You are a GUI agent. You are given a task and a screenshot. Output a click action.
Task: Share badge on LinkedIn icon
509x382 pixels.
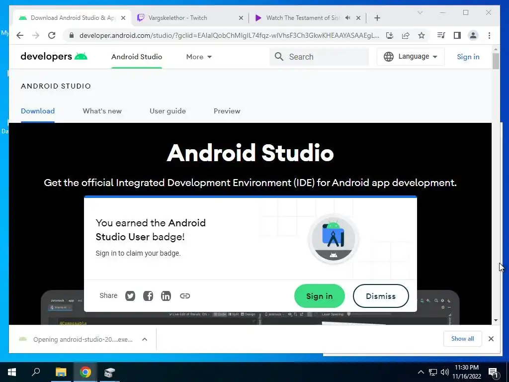coord(166,296)
